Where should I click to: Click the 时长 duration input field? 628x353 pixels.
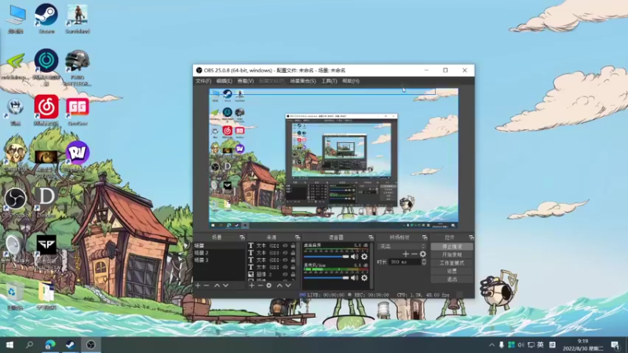tap(404, 262)
